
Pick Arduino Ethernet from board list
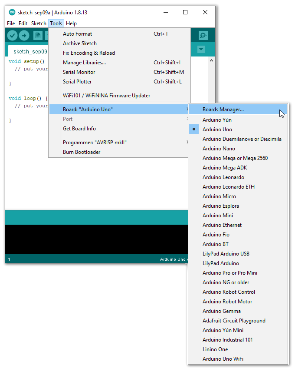(238, 225)
